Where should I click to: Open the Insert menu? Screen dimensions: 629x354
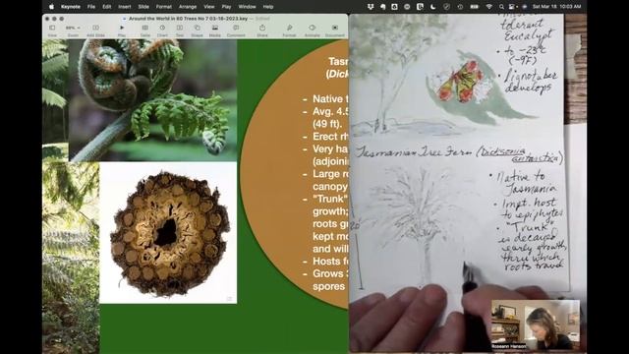click(125, 7)
